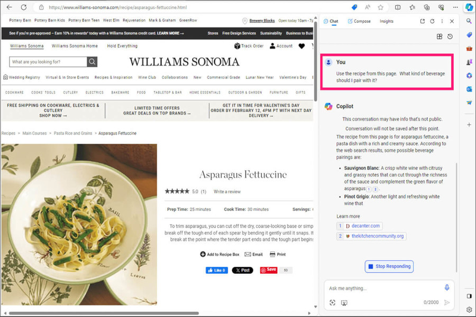The image size is (476, 317).
Task: Open the wishlist heart icon
Action: (301, 46)
